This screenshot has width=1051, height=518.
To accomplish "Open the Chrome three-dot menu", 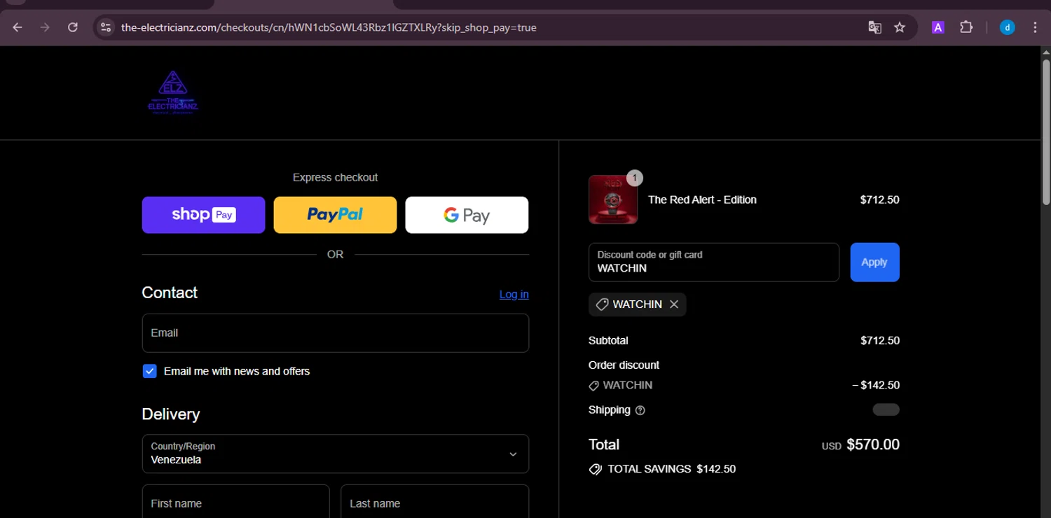I will (x=1035, y=27).
